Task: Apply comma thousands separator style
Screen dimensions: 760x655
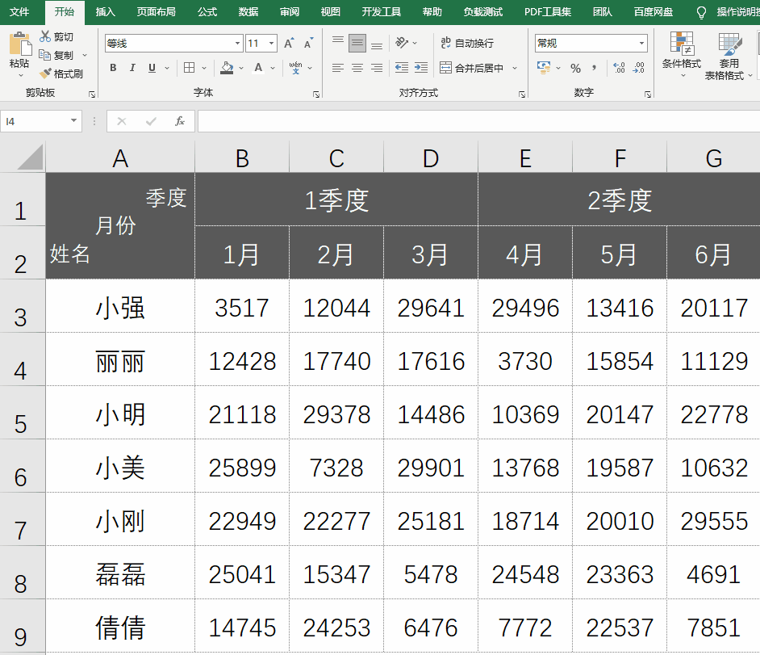Action: click(x=595, y=69)
